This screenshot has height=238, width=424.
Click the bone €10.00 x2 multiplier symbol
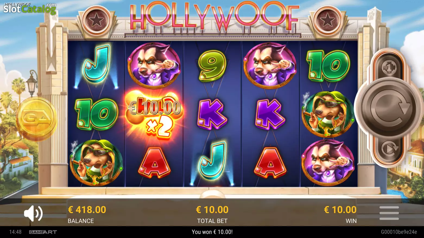154,114
